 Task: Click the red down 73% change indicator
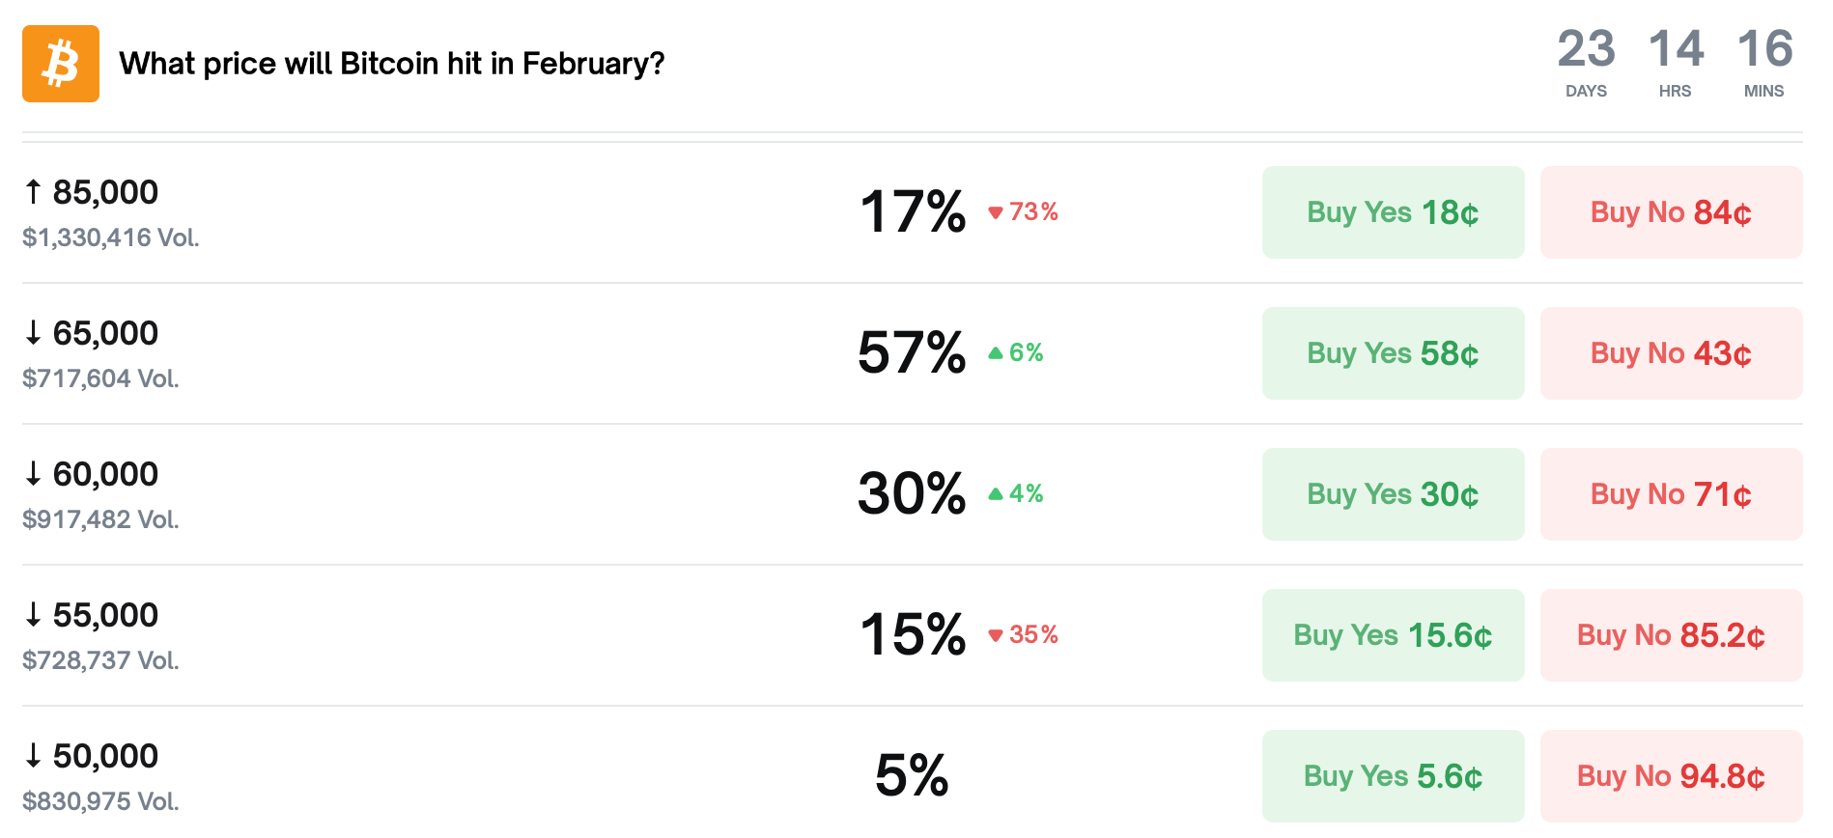[x=1024, y=212]
